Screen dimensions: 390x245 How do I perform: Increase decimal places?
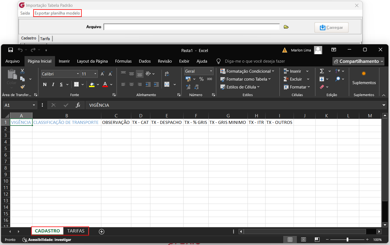(x=188, y=87)
